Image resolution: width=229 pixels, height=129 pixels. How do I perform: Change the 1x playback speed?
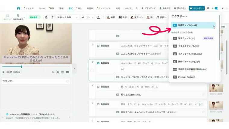click(x=53, y=72)
